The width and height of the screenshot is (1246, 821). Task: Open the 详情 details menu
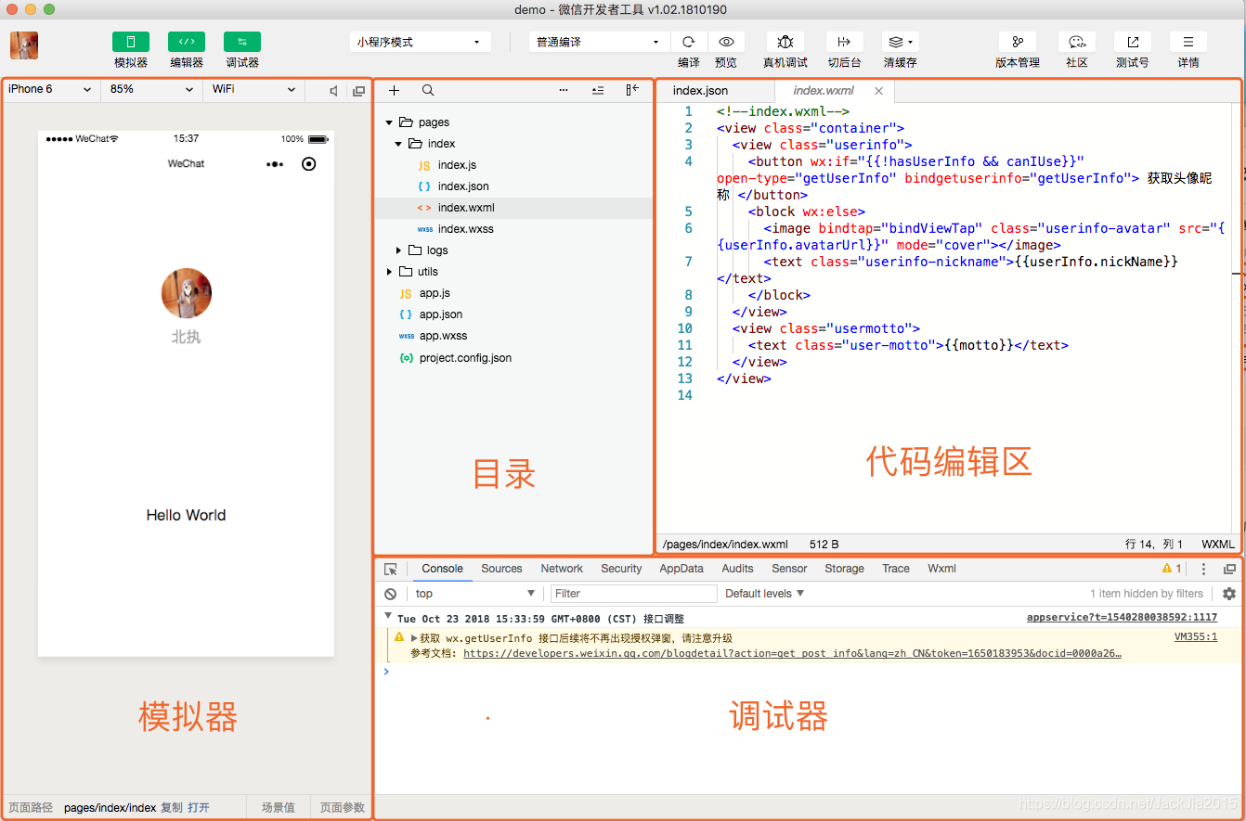pos(1188,42)
